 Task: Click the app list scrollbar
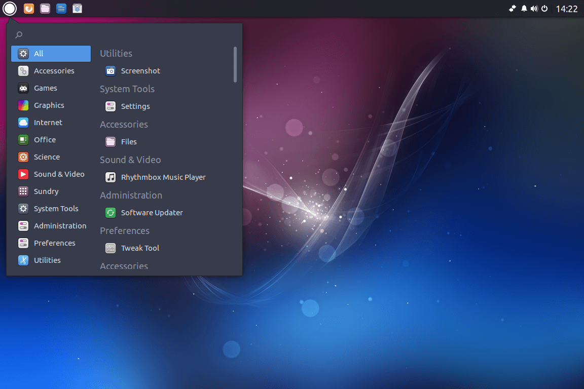[235, 64]
